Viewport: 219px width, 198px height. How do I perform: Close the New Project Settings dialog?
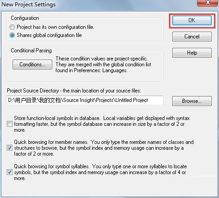tap(208, 3)
